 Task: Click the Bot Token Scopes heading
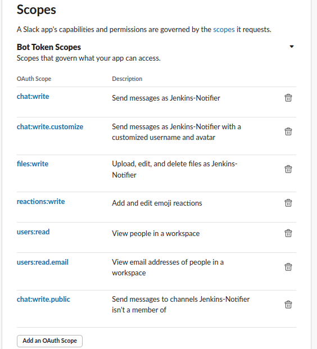[49, 47]
